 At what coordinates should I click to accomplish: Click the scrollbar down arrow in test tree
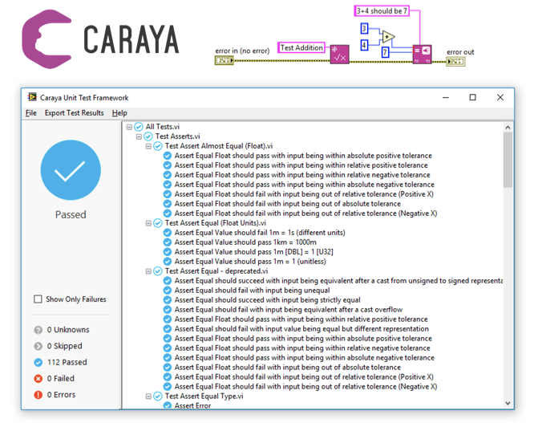[508, 403]
